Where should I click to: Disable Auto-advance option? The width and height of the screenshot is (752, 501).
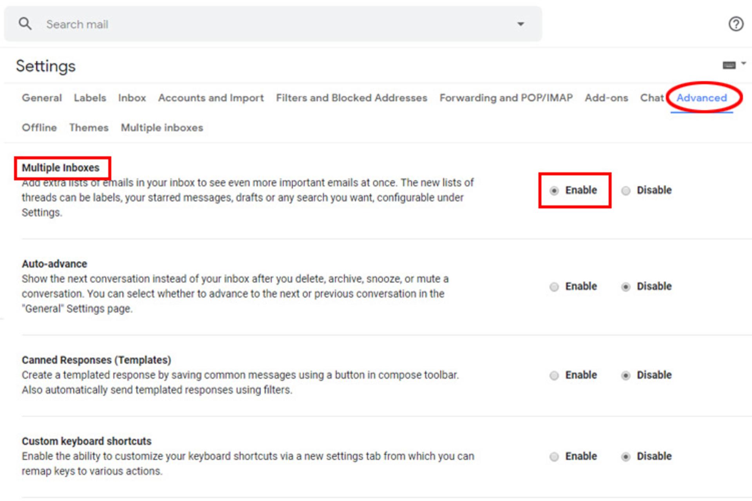pos(626,287)
